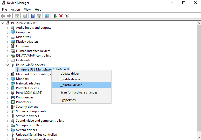Click the Firmware chip icon
Image resolution: width=201 pixels, height=140 pixels.
click(12, 46)
